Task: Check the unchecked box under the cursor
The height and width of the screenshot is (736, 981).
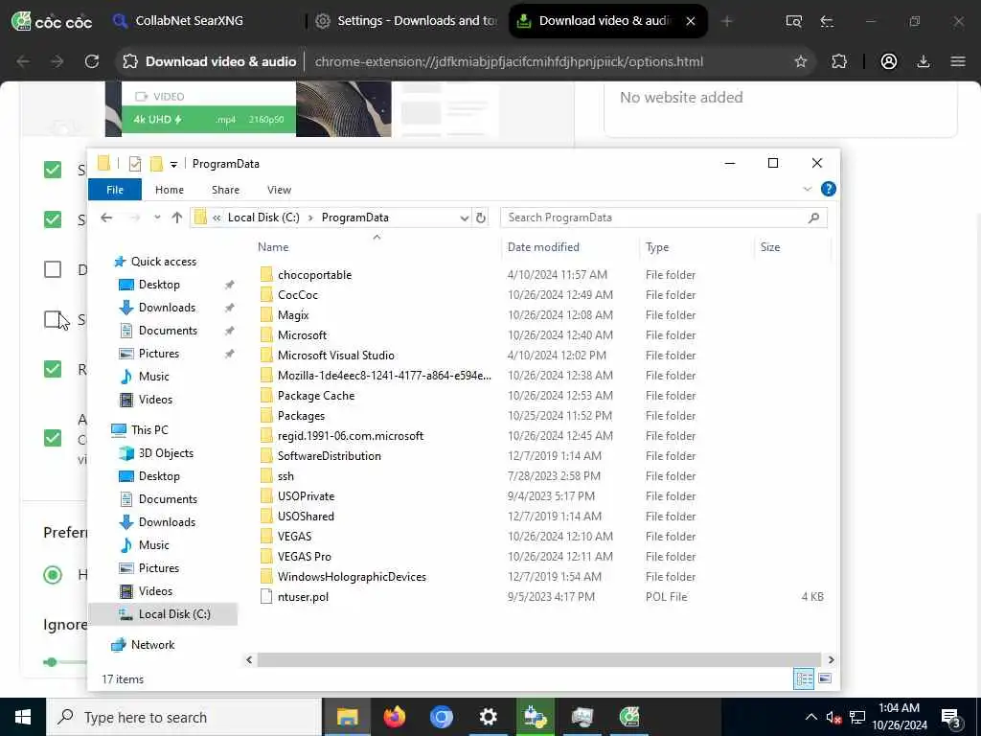Action: click(x=53, y=319)
